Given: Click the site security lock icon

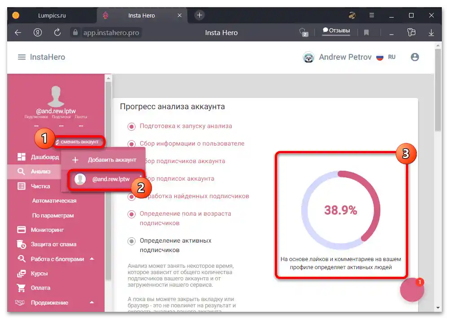Looking at the screenshot, I should (75, 32).
